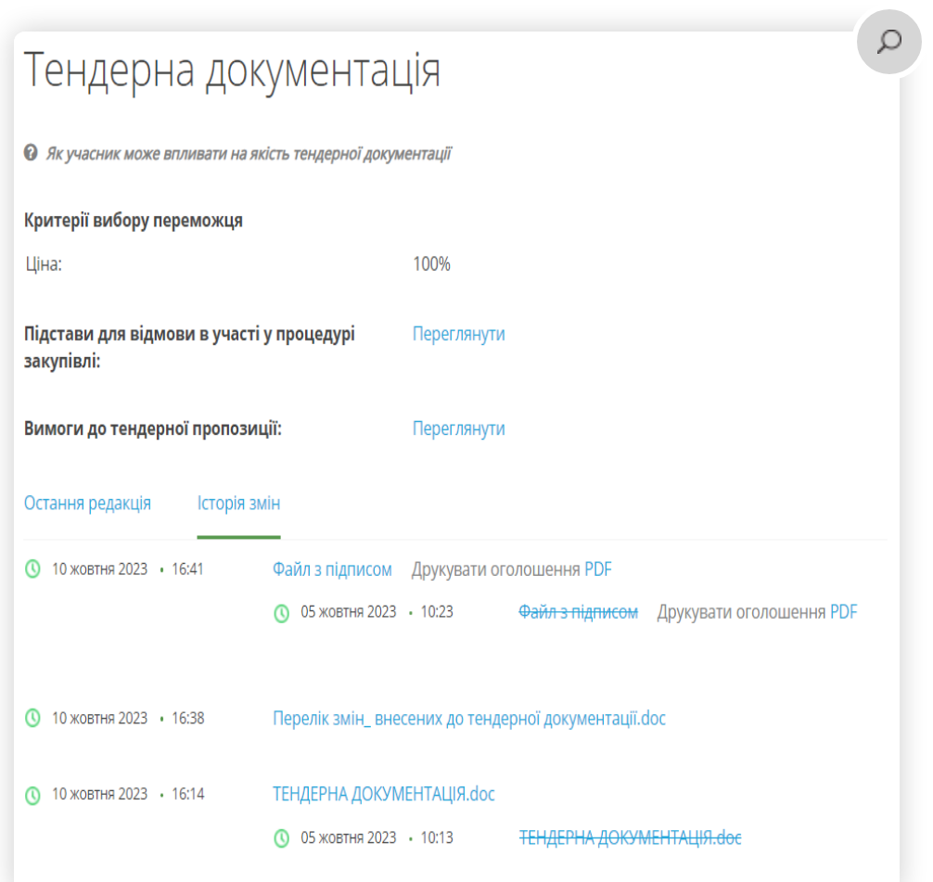Open the crossed-out Файл з підписом version
Image resolution: width=933 pixels, height=882 pixels.
[x=578, y=612]
